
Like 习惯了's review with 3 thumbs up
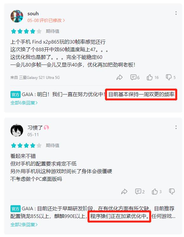(x=157, y=192)
